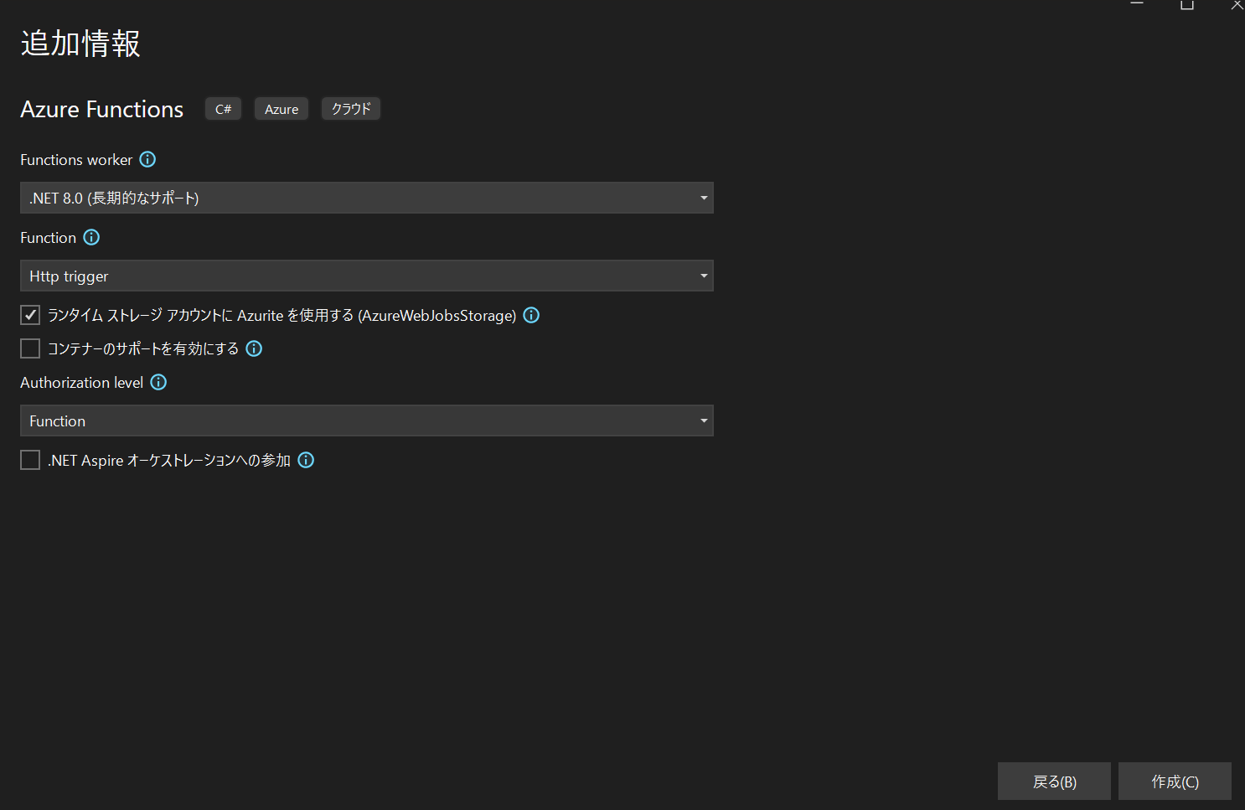Viewport: 1245px width, 810px height.
Task: Open the Functions worker .NET 8.0 dropdown
Action: coord(366,198)
